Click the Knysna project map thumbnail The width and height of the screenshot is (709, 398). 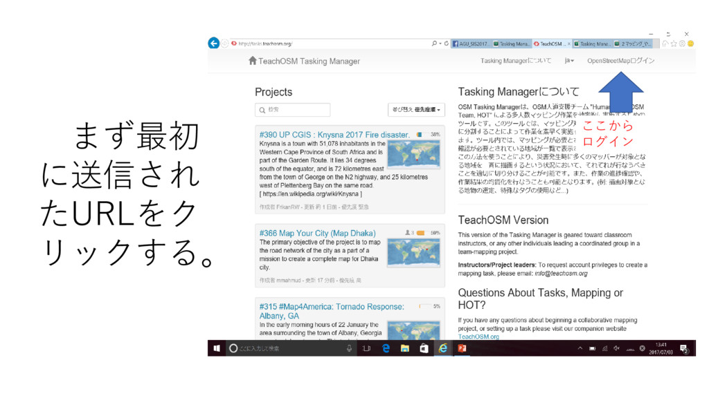(413, 154)
